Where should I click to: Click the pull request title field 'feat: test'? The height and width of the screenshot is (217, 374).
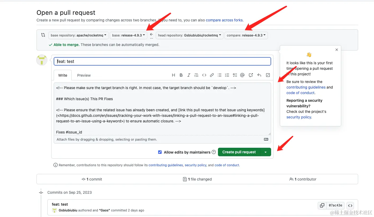pyautogui.click(x=162, y=61)
